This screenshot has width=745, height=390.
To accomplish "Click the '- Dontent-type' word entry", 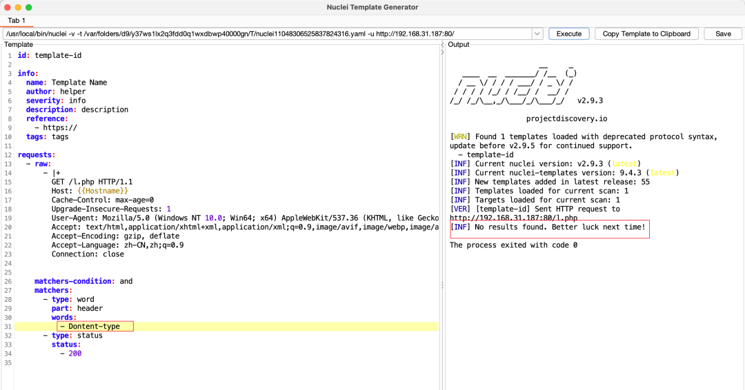I will (90, 327).
